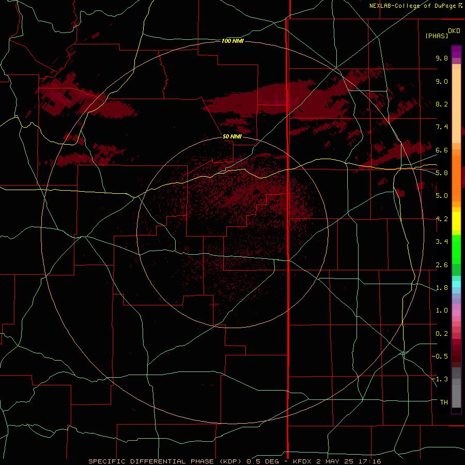465x465 pixels.
Task: Click the 3.4 value on the color scale
Action: click(x=442, y=242)
